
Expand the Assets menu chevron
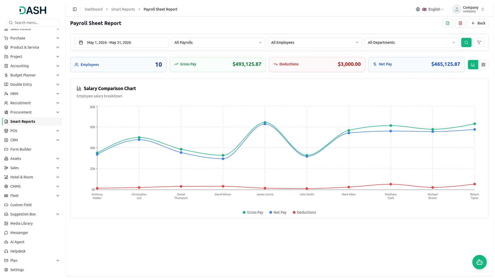pos(58,159)
